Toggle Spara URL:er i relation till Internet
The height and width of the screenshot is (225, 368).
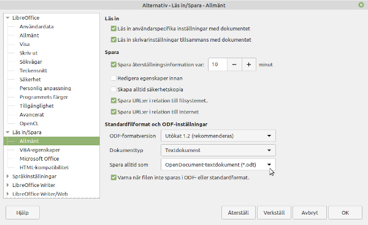[113, 112]
